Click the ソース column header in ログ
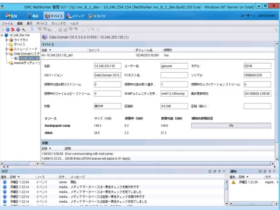280x210 pixels. point(47,177)
